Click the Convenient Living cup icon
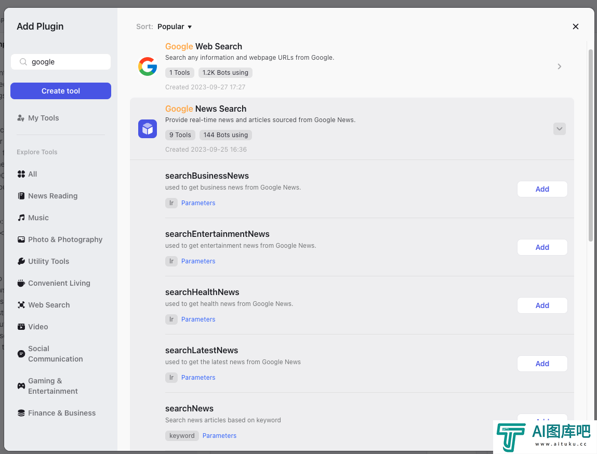 pos(21,283)
